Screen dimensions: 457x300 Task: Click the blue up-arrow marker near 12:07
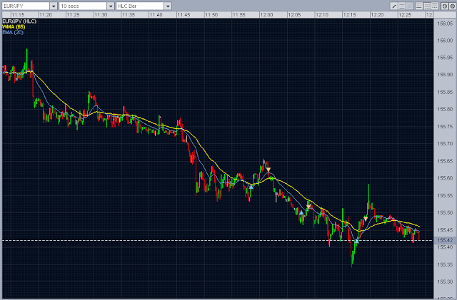pos(301,213)
